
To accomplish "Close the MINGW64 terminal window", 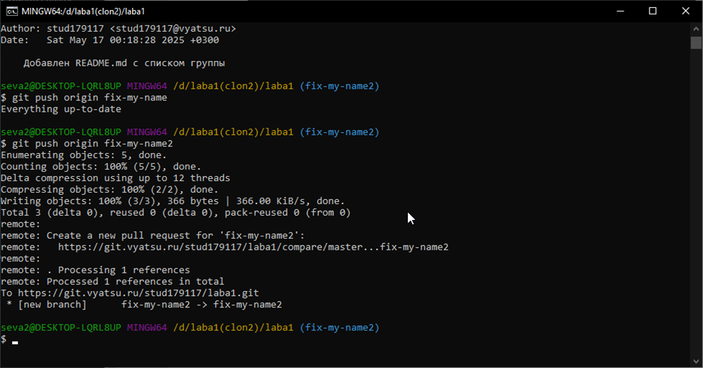I will coord(686,11).
